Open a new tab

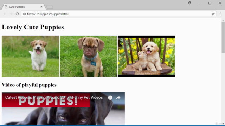tap(50, 7)
